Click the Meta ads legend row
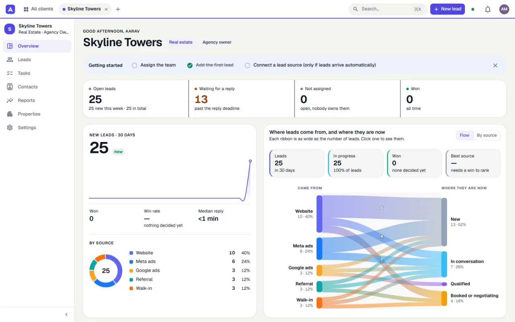Screen dimensions: 515x322 coord(190,262)
